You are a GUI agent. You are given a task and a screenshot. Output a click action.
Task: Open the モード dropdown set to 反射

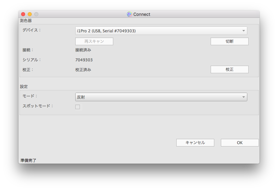161,97
